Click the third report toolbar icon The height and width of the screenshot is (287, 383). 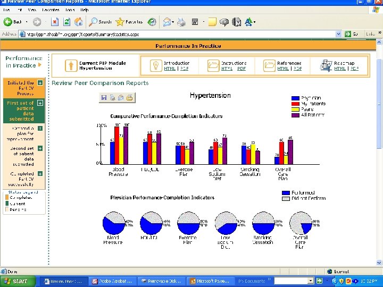pyautogui.click(x=121, y=98)
